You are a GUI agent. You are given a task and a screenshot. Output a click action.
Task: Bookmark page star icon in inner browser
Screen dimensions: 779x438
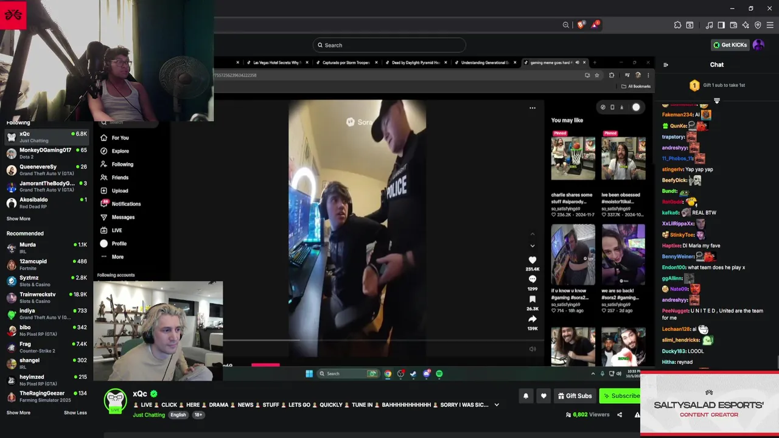(x=596, y=75)
